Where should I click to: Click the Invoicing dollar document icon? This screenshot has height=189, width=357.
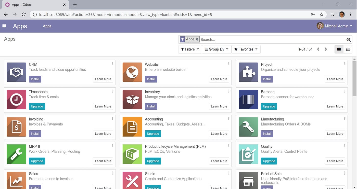pos(16,127)
